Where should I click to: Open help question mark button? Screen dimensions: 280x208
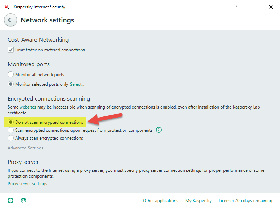click(x=236, y=7)
